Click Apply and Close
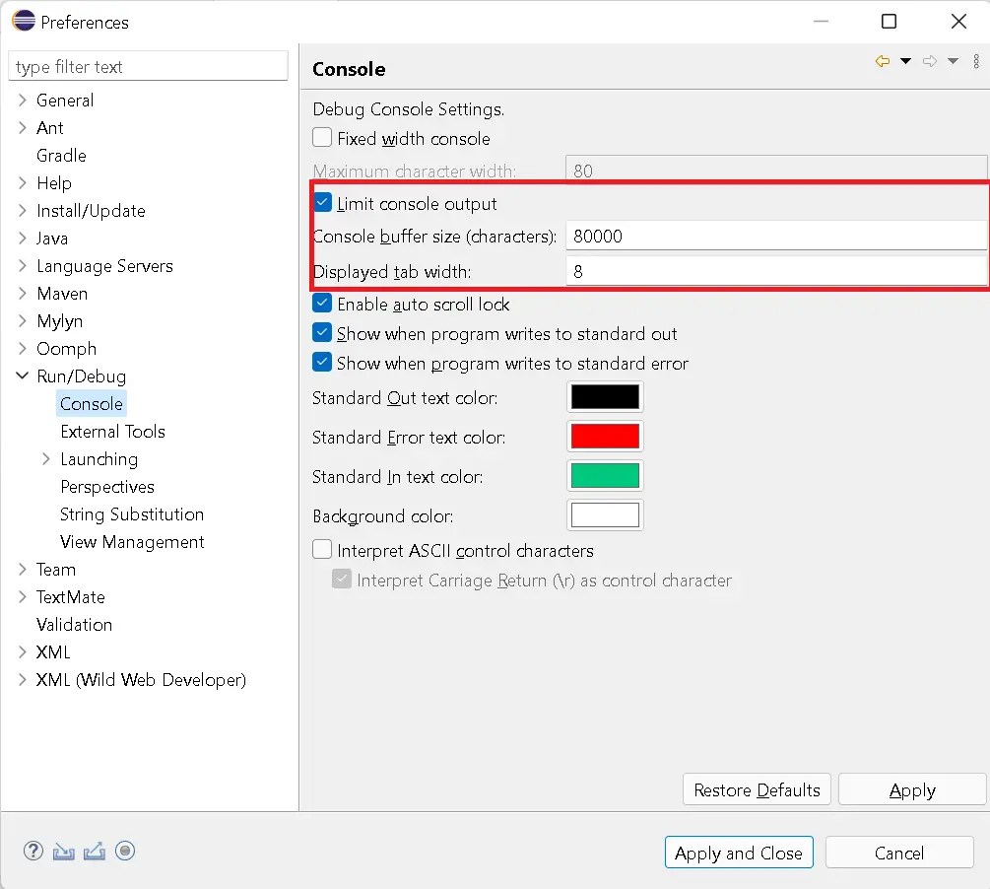The image size is (990, 889). (739, 852)
